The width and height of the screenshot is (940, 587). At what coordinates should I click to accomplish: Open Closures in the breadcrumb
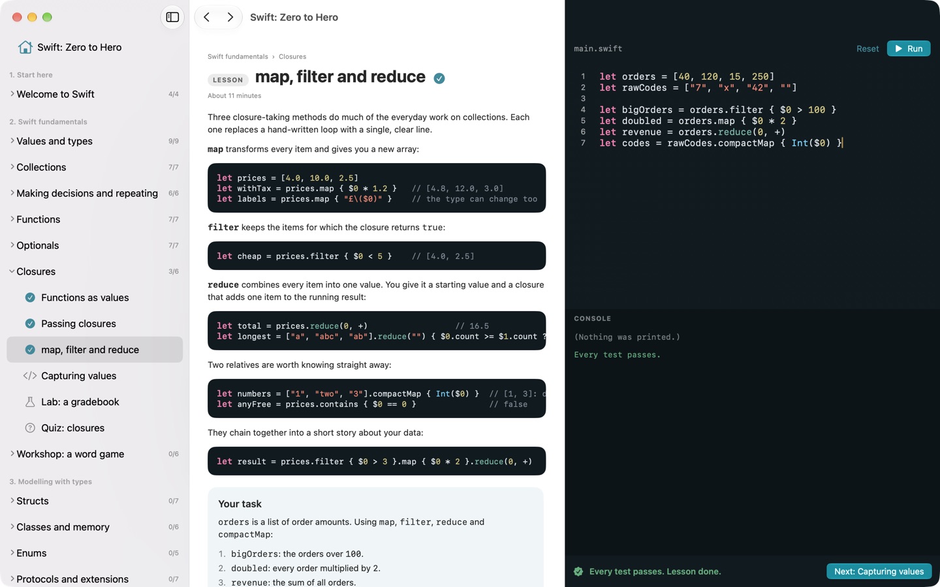[292, 57]
